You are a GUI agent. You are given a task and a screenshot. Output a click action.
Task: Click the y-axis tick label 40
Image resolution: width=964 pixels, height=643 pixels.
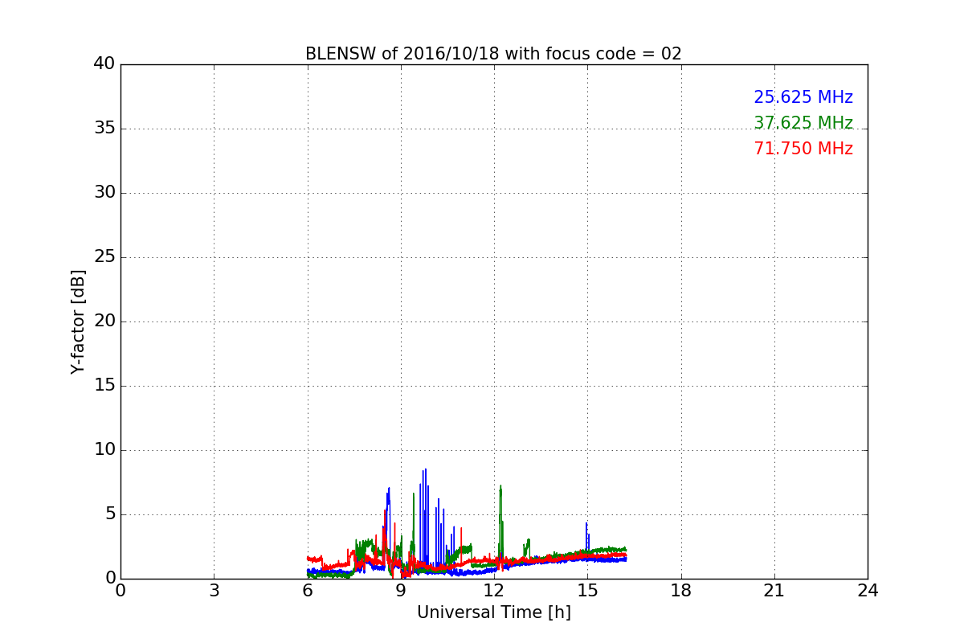[x=104, y=64]
